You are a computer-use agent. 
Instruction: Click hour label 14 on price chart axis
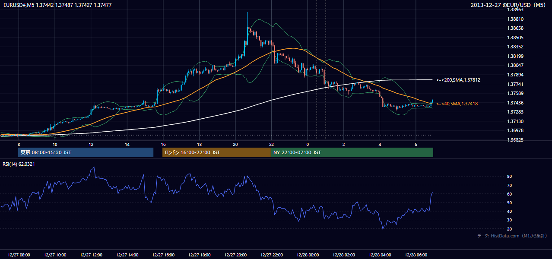(127, 144)
